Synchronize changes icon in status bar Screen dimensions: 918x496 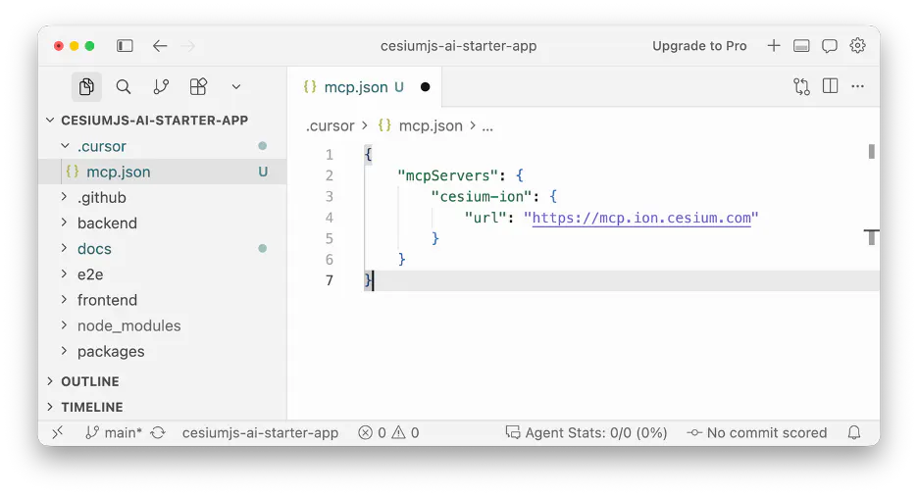point(158,433)
